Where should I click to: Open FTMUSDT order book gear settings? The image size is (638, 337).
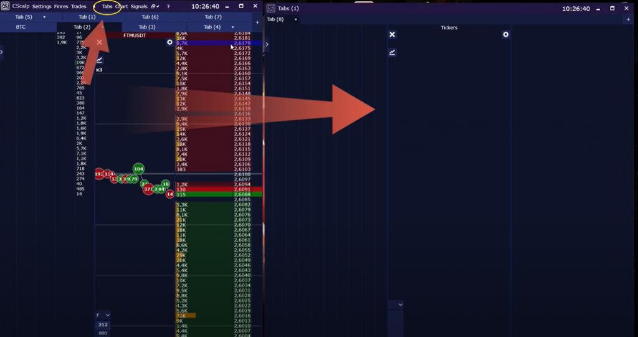click(169, 42)
